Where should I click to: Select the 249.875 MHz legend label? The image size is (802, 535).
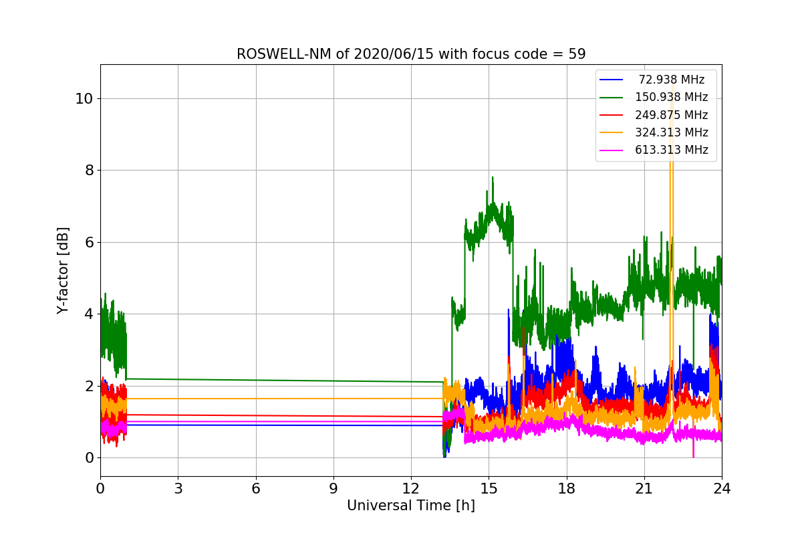tap(672, 115)
